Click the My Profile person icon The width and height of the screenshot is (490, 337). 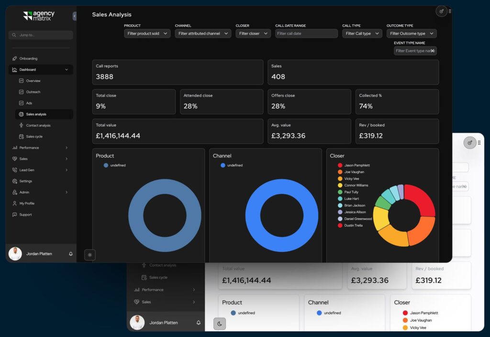click(x=15, y=204)
